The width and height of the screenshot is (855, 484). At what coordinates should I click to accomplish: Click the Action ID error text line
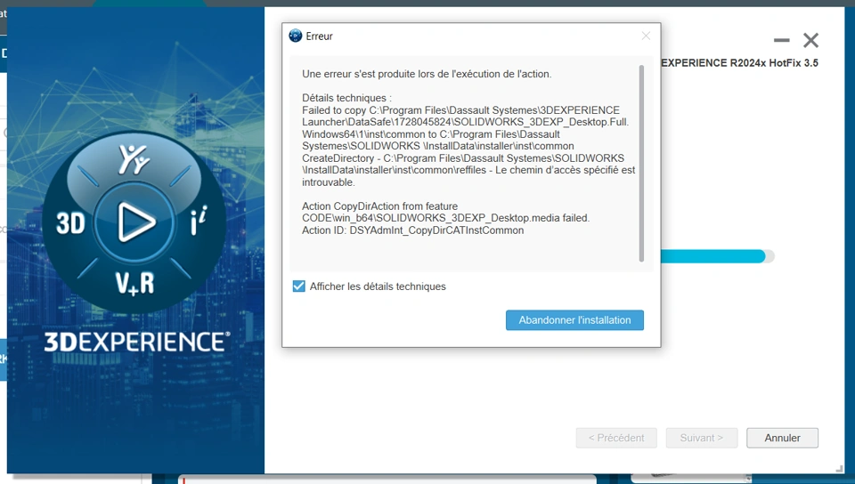point(412,230)
